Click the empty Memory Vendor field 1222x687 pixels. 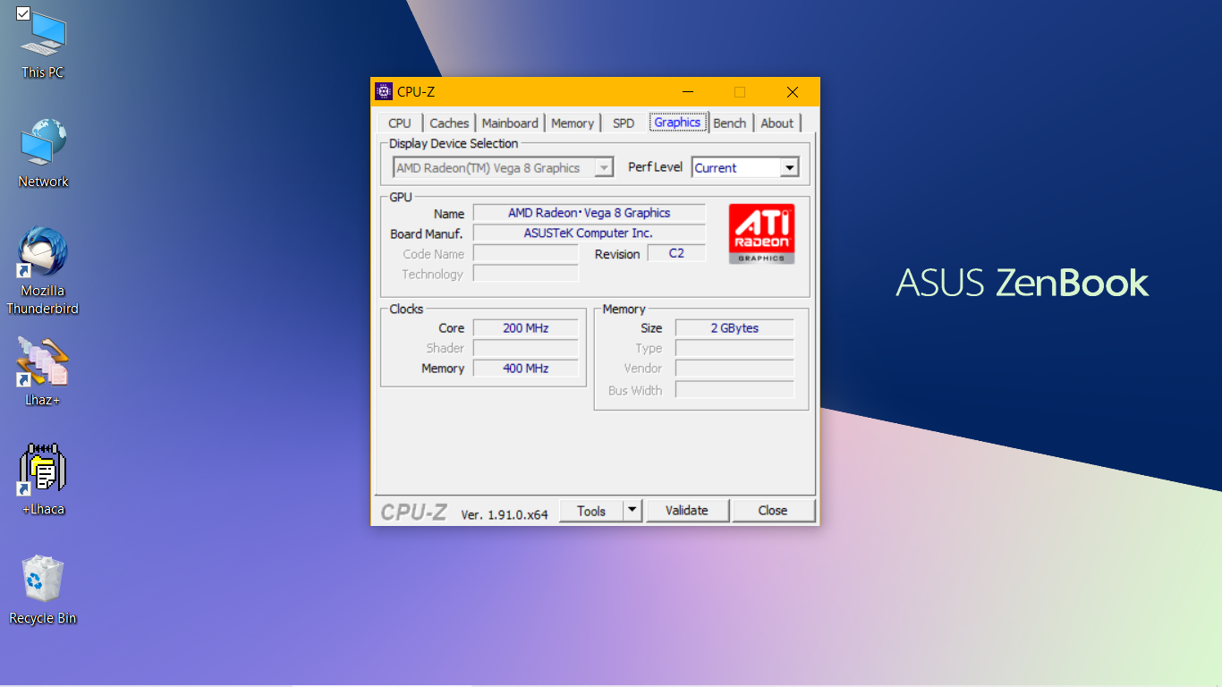(x=734, y=369)
